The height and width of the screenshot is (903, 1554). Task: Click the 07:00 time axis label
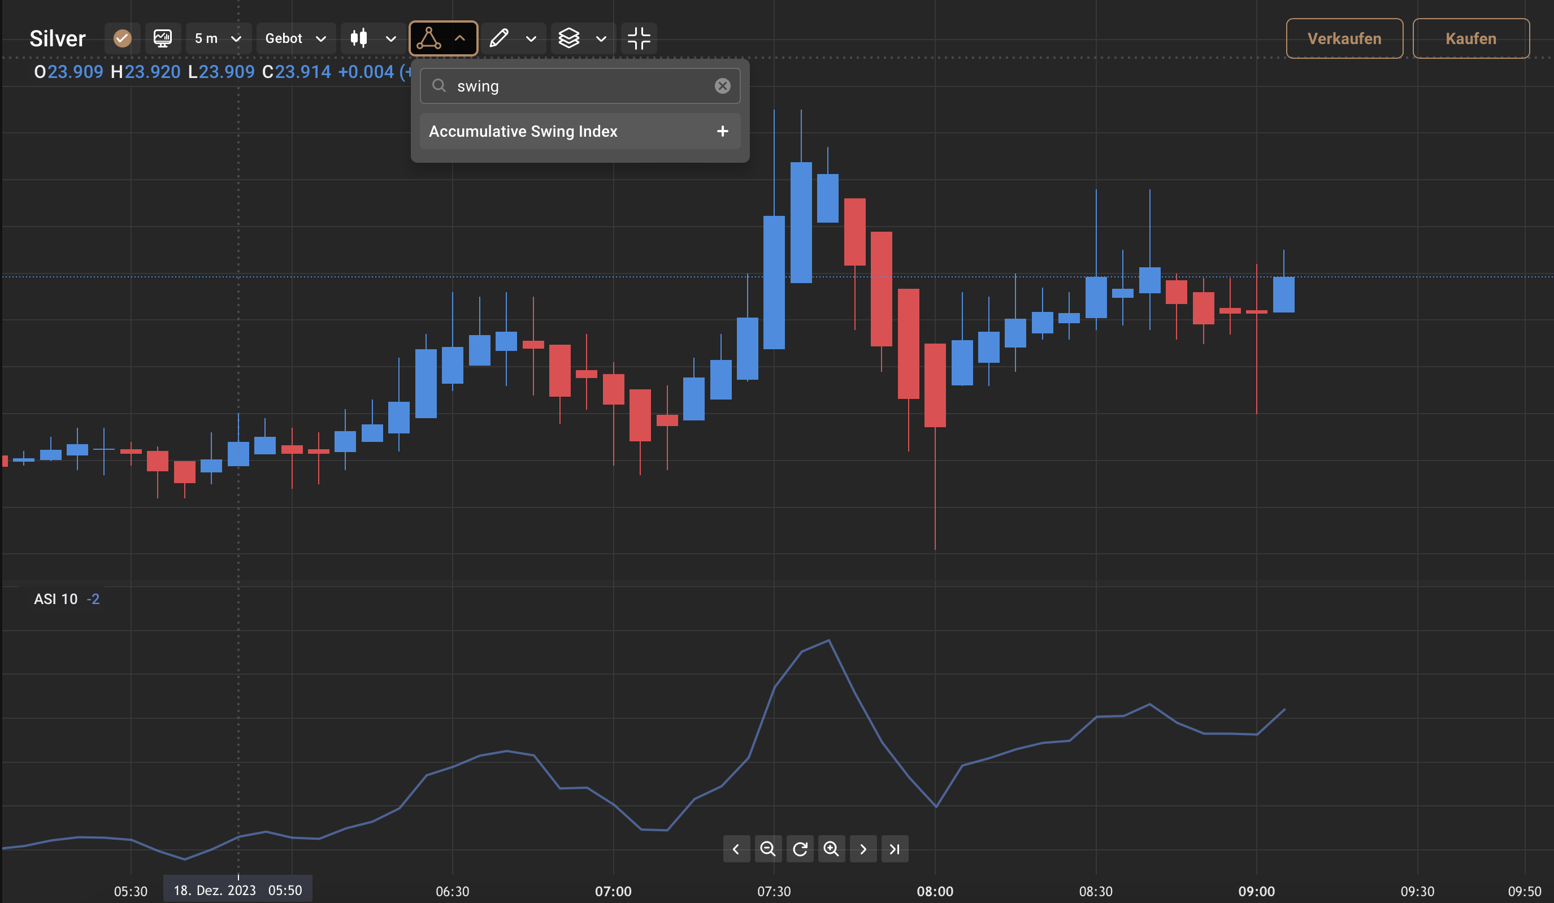click(x=613, y=891)
